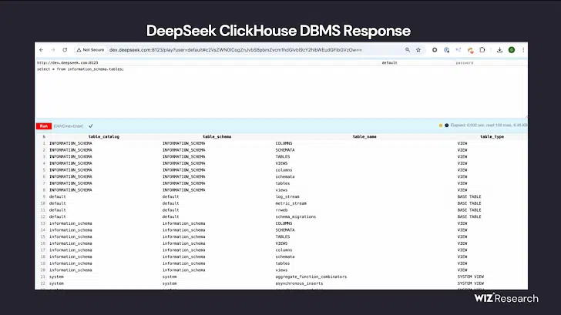Click the green profile avatar
Image resolution: width=561 pixels, height=315 pixels.
point(512,50)
